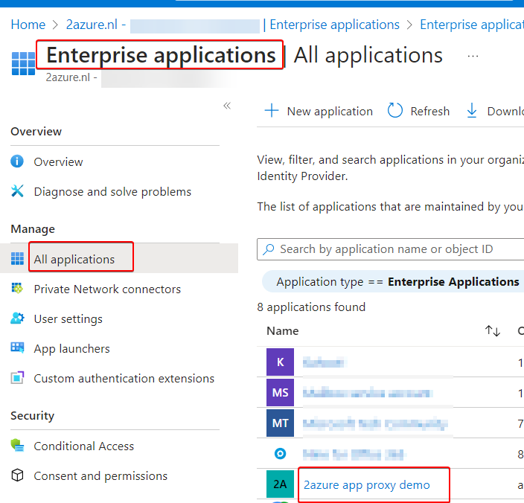Click the 8 applications found text
The image size is (524, 503).
311,307
